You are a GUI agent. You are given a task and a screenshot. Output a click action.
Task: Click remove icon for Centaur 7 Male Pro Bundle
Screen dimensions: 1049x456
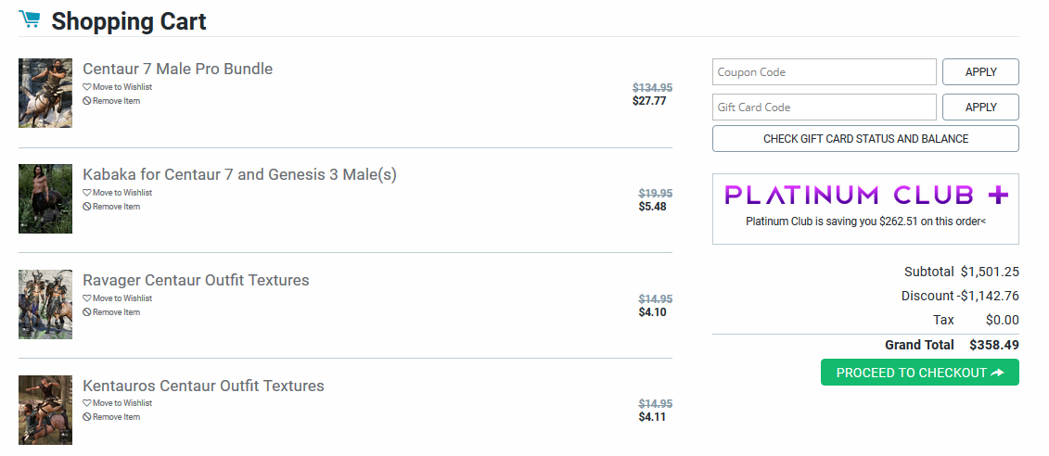click(87, 101)
